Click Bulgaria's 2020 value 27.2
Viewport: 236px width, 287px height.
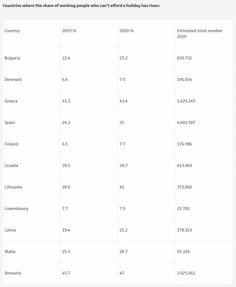123,58
